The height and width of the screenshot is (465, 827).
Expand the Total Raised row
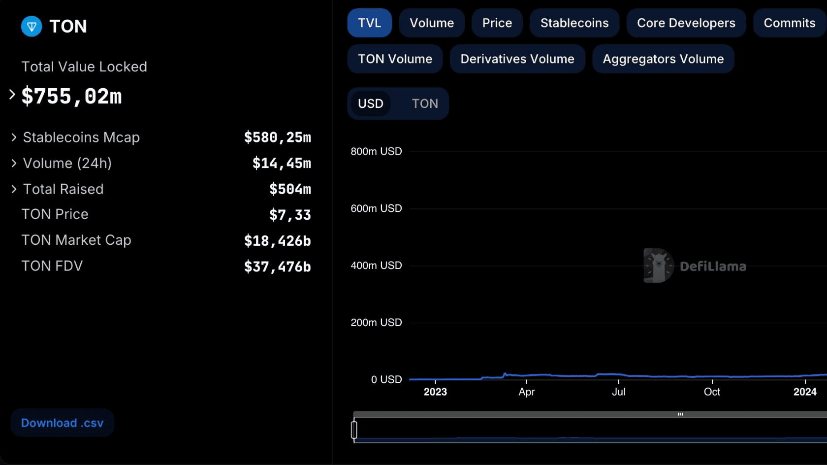[x=14, y=189]
